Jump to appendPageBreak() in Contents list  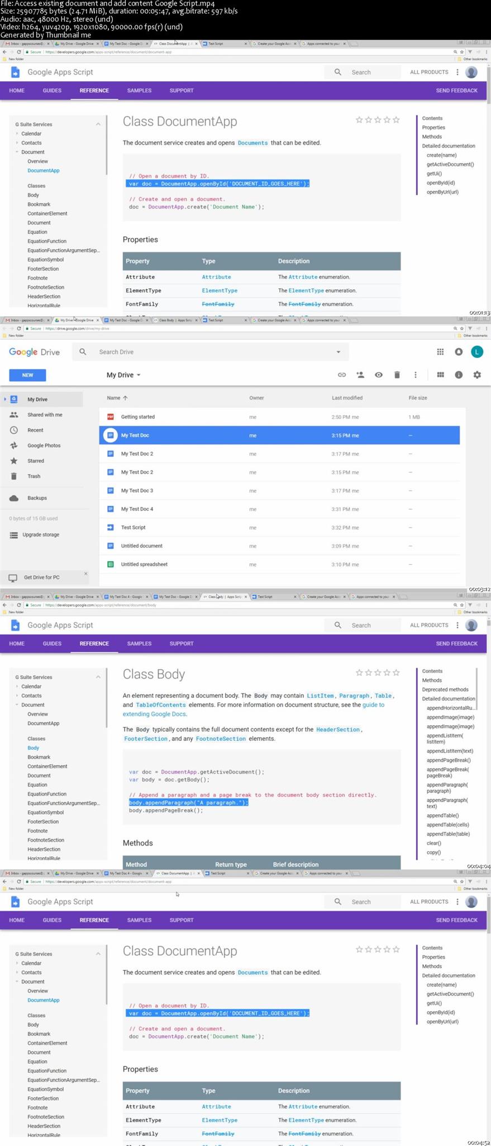(449, 760)
